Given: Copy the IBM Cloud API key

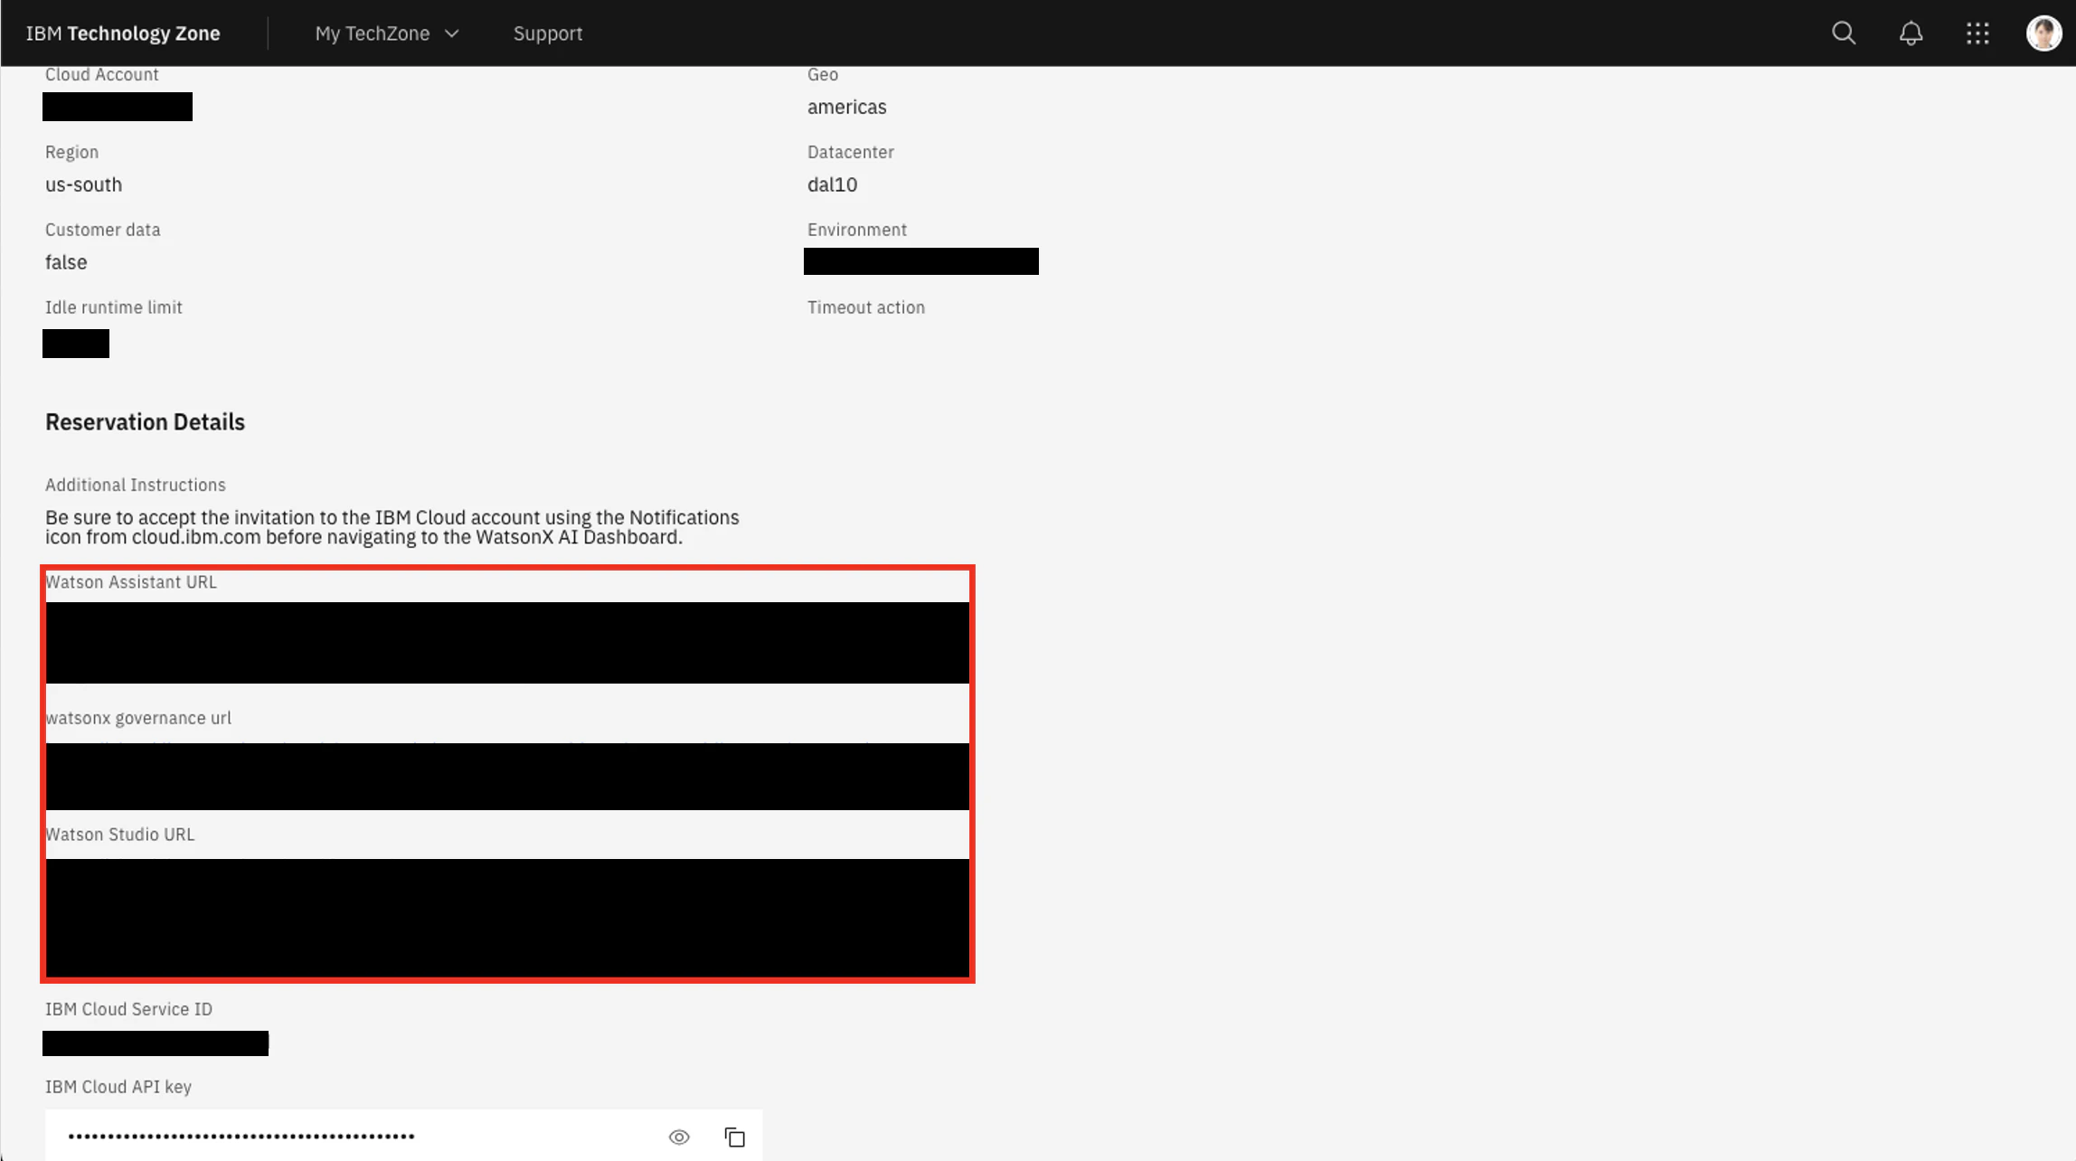Looking at the screenshot, I should coord(734,1137).
